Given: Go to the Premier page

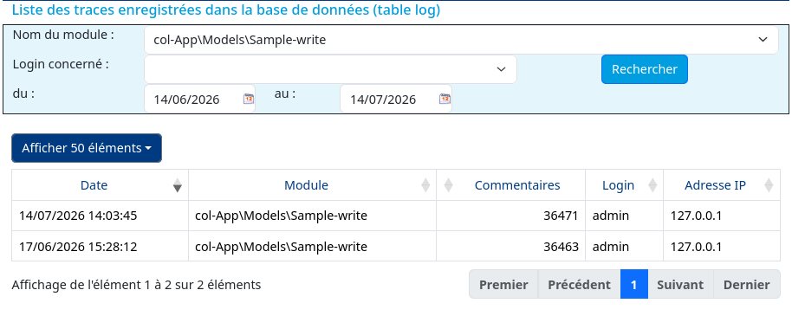Looking at the screenshot, I should coord(503,284).
